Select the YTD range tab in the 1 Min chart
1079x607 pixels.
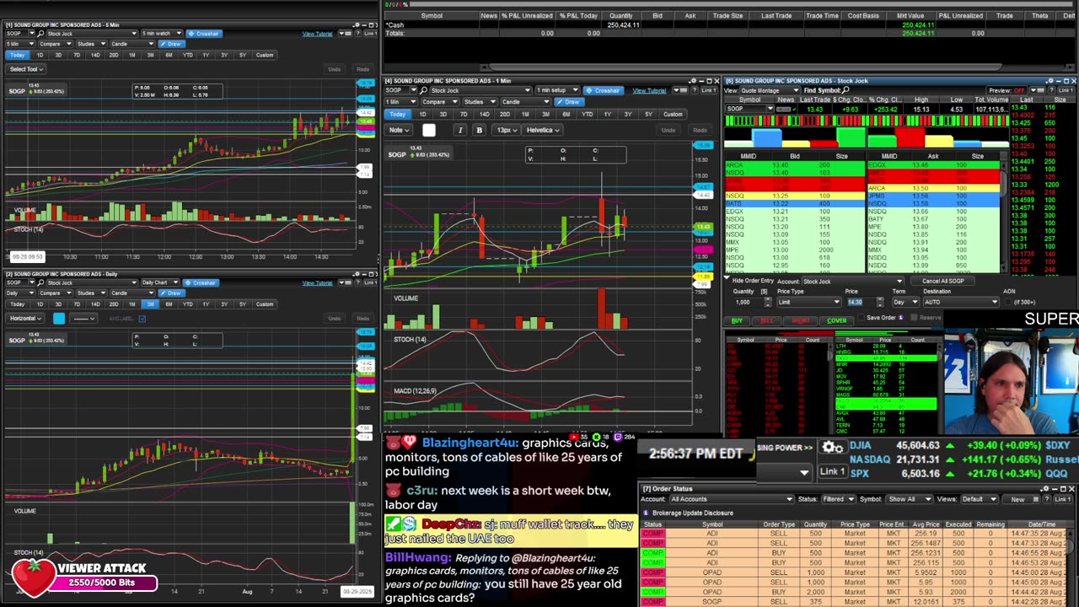(587, 114)
